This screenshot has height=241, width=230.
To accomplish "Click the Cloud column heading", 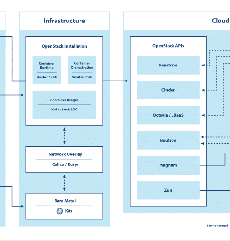I will (221, 21).
